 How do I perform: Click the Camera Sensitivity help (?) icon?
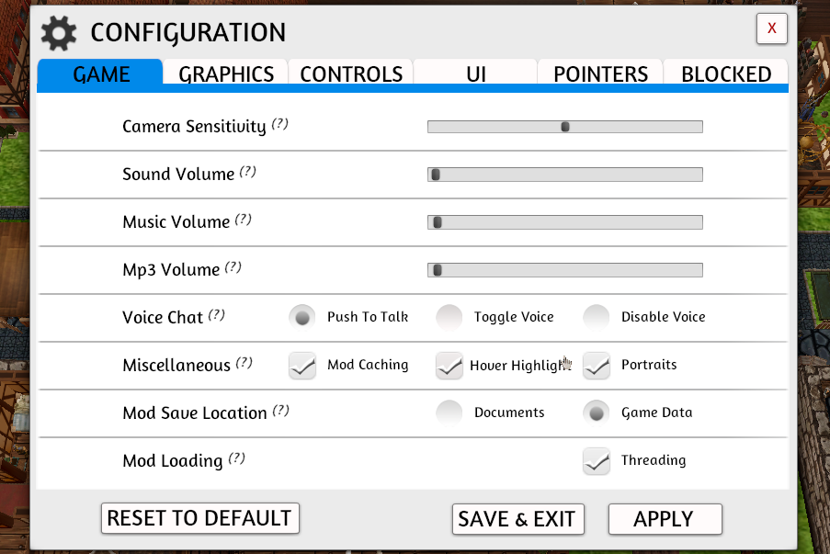(x=280, y=124)
